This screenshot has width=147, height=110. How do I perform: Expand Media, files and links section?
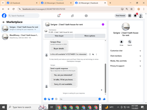pos(126,61)
